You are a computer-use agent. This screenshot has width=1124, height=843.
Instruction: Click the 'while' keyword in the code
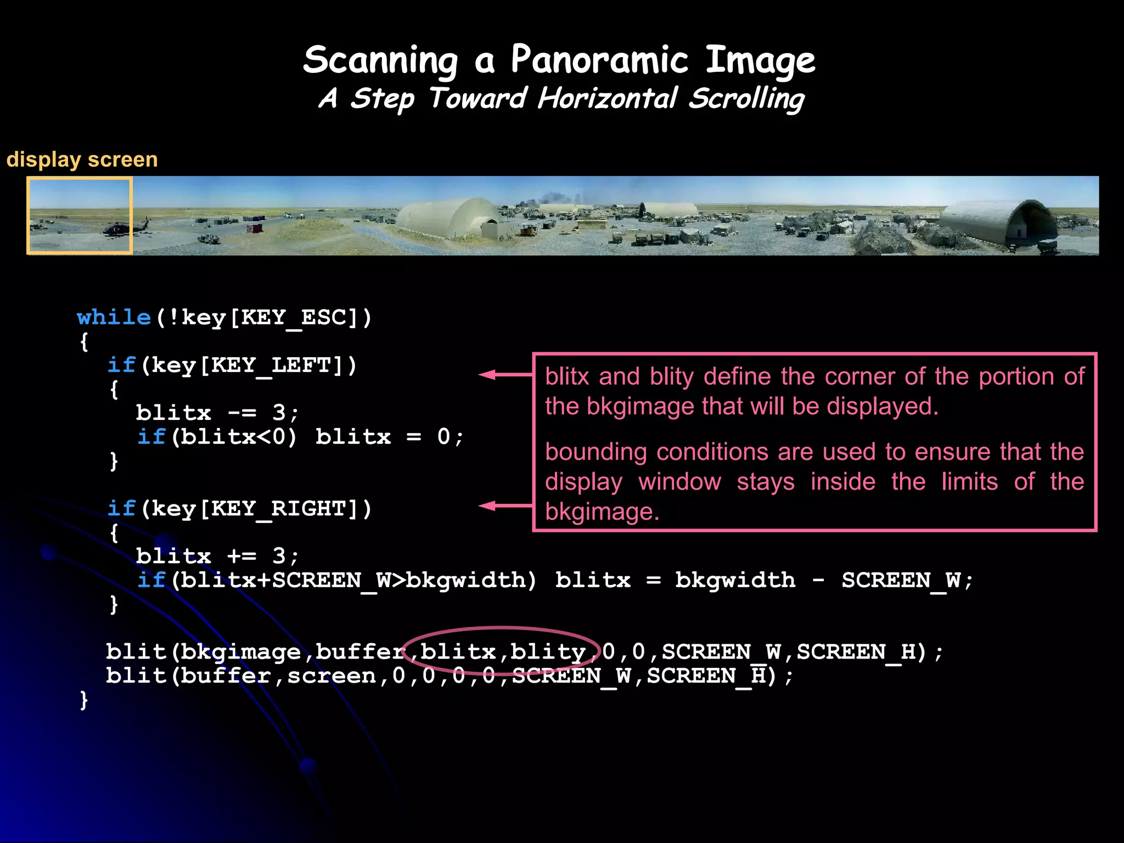click(x=114, y=317)
